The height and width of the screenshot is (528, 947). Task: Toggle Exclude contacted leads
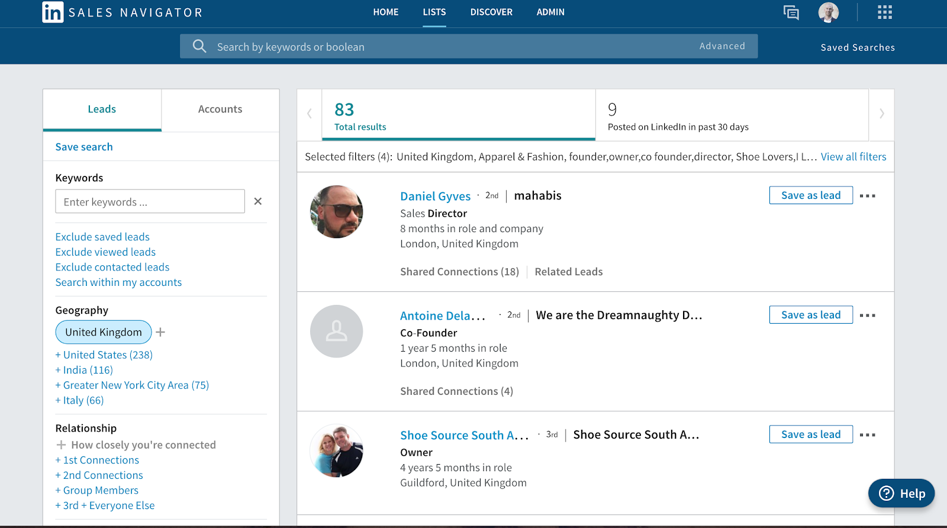click(x=112, y=268)
